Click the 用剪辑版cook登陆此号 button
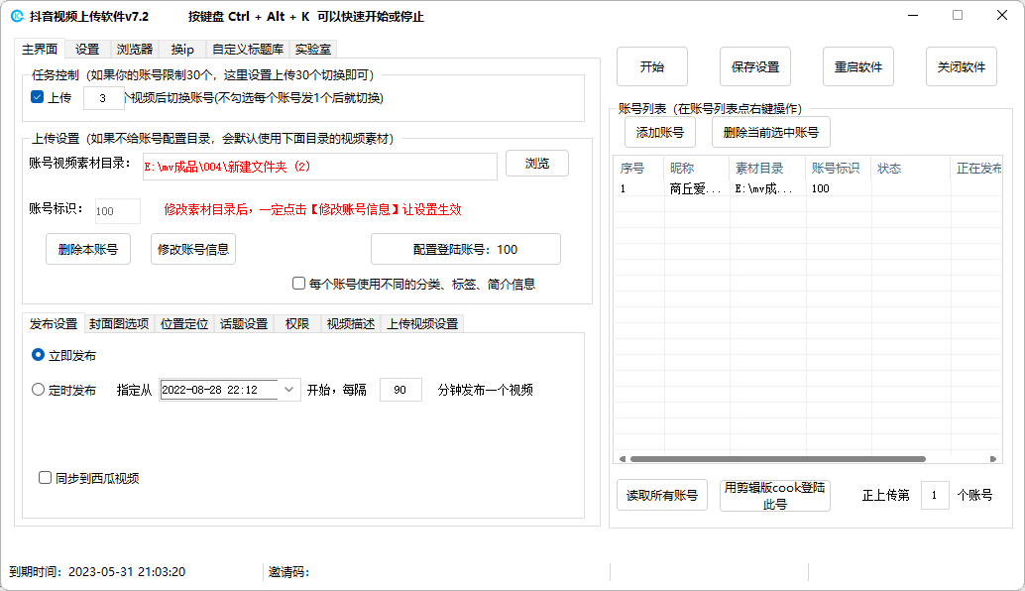Screen dimensions: 1025x591 pyautogui.click(x=775, y=495)
